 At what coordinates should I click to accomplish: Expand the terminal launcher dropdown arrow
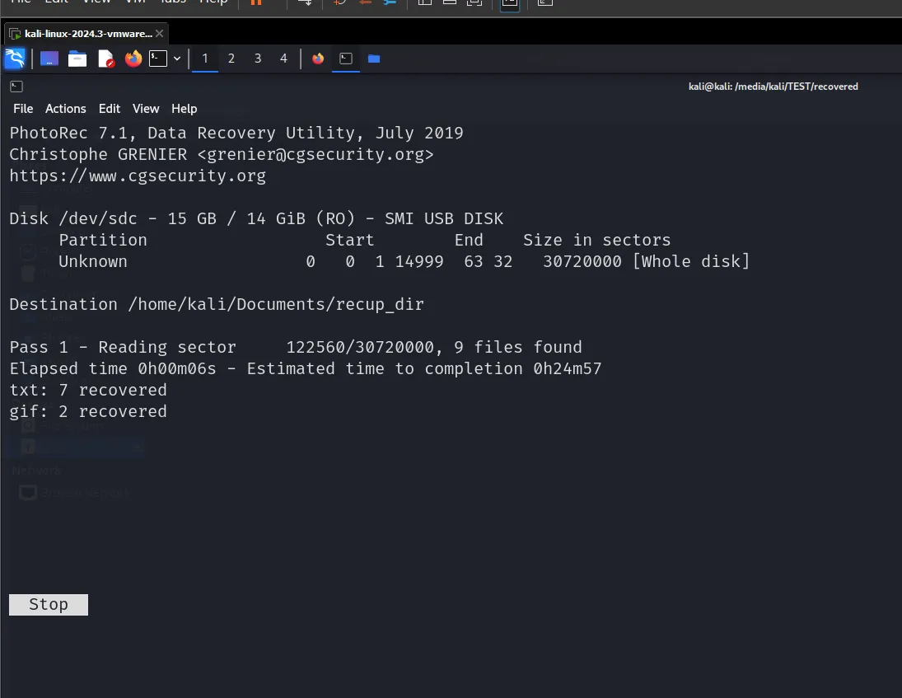click(x=177, y=59)
